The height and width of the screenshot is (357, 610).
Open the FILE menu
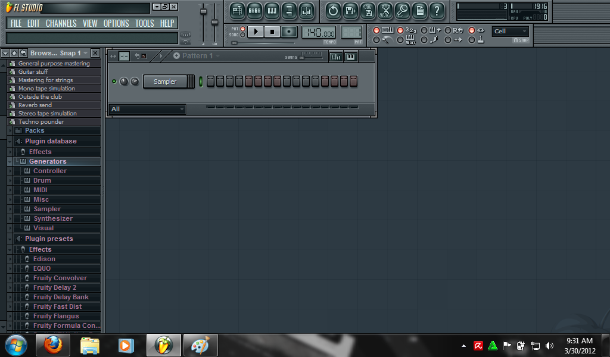point(16,23)
